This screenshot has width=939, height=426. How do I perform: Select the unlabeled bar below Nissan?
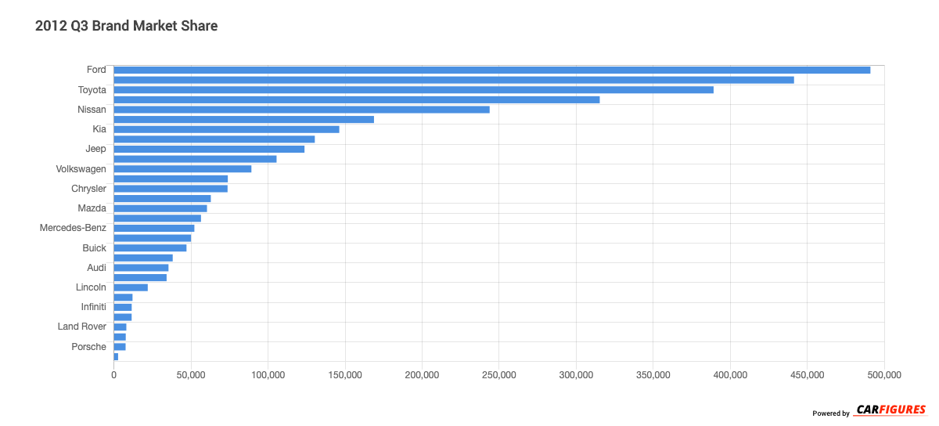244,119
